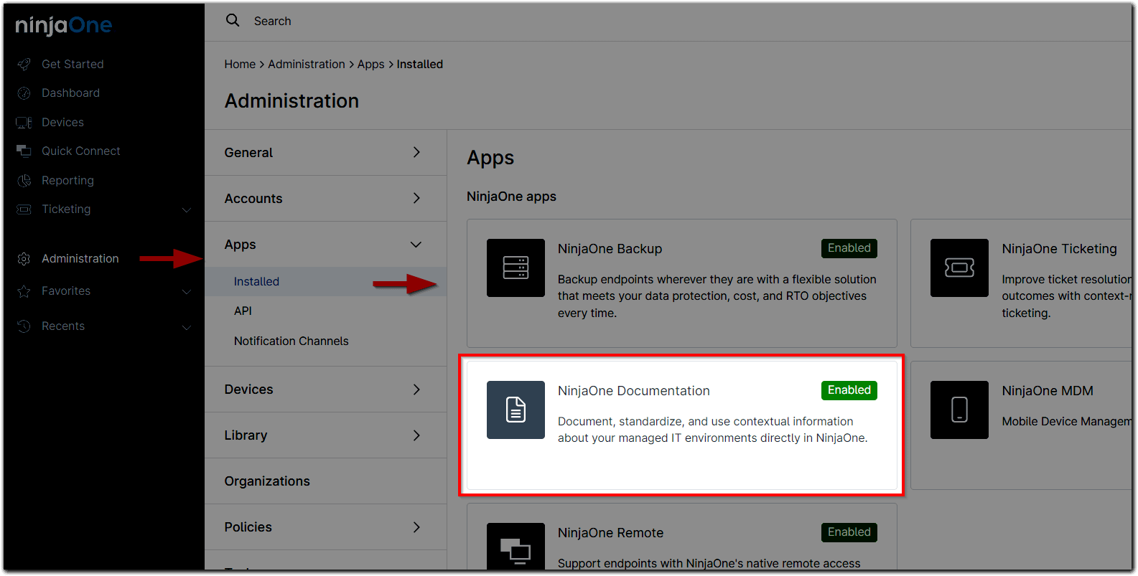Select the Notification Channels submenu item
Screen dimensions: 1138x576
[291, 341]
